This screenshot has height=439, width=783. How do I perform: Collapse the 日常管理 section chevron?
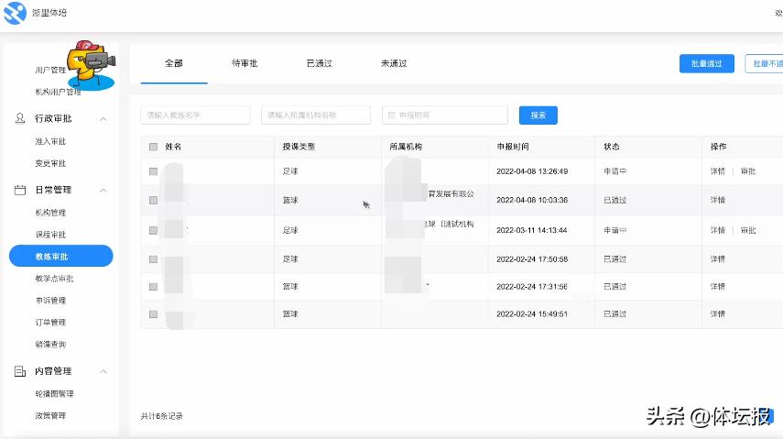[103, 191]
